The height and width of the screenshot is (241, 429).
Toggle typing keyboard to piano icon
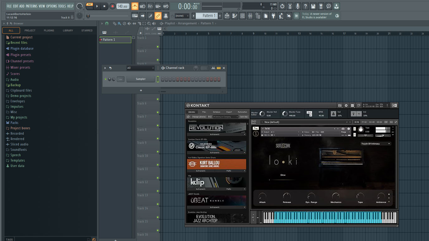point(135,16)
